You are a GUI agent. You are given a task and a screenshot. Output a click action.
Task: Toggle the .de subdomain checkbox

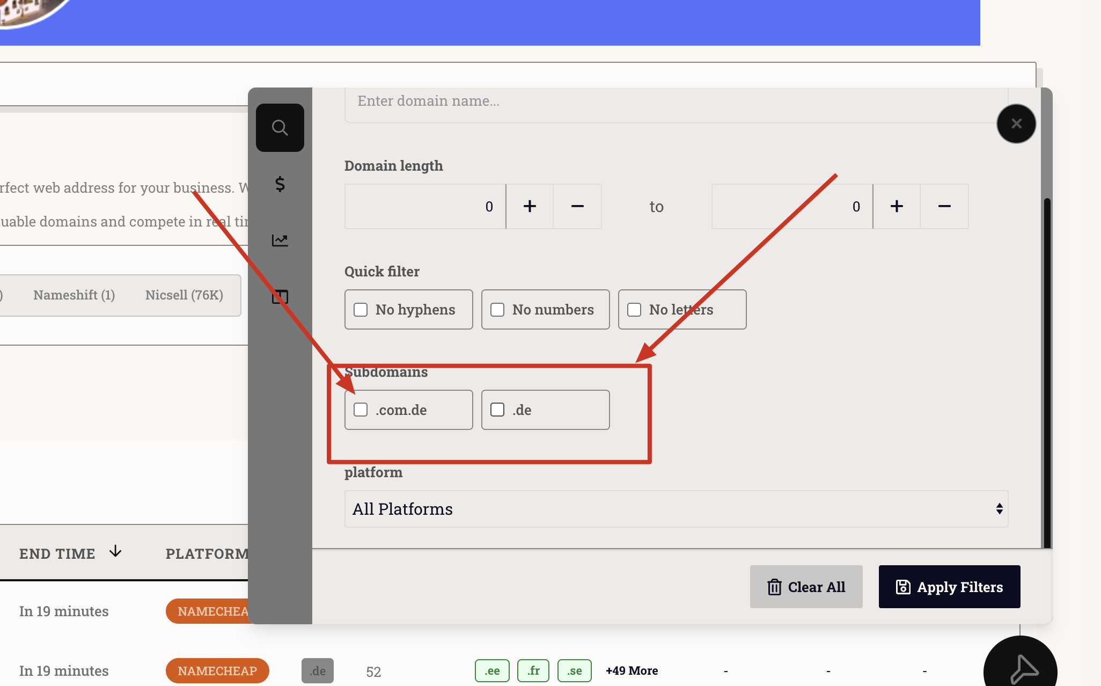[497, 410]
